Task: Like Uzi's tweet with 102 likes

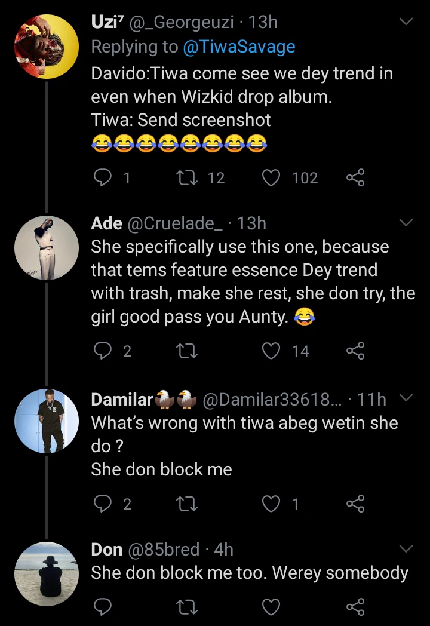Action: [x=272, y=177]
